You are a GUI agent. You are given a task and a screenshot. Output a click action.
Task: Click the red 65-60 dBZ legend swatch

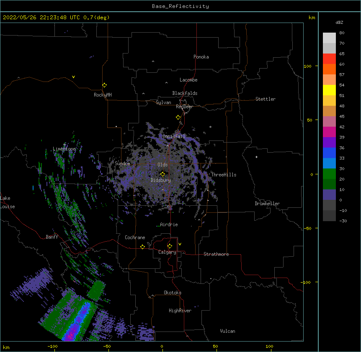(x=329, y=59)
